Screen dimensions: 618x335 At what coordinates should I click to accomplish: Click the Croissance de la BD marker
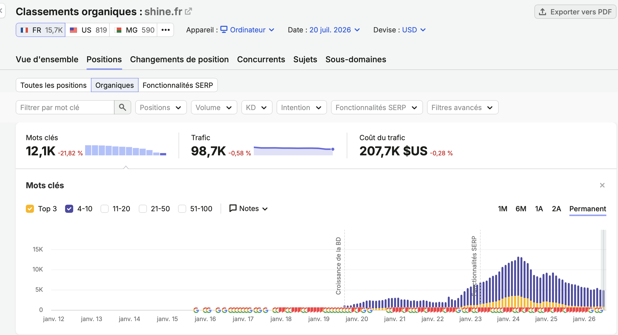coord(338,266)
